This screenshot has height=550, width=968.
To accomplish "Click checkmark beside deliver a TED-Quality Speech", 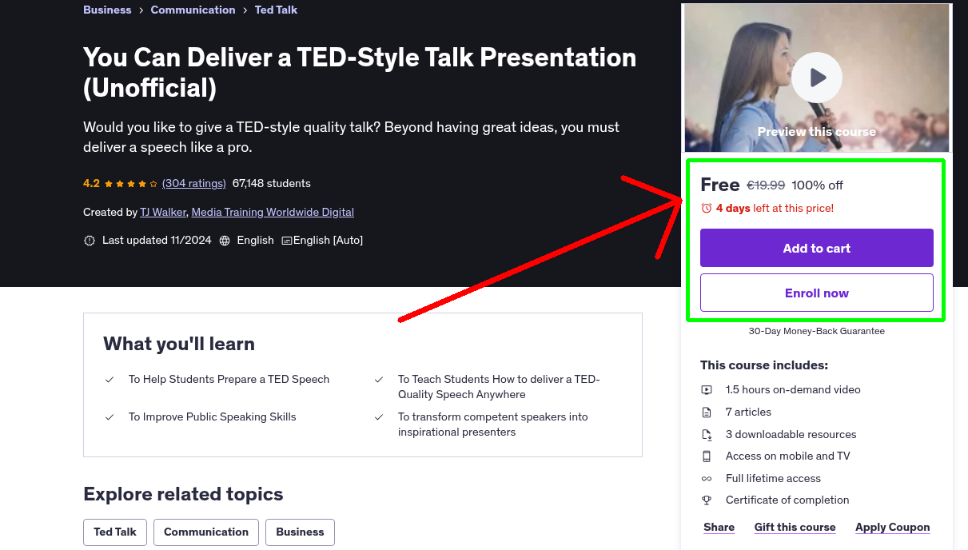I will pos(379,380).
